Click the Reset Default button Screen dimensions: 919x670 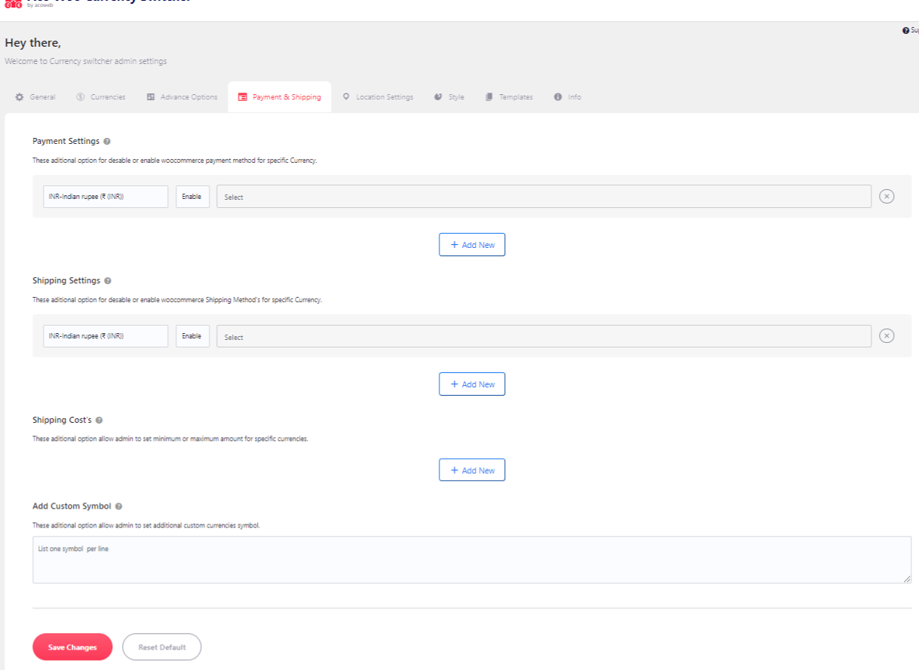pyautogui.click(x=162, y=647)
